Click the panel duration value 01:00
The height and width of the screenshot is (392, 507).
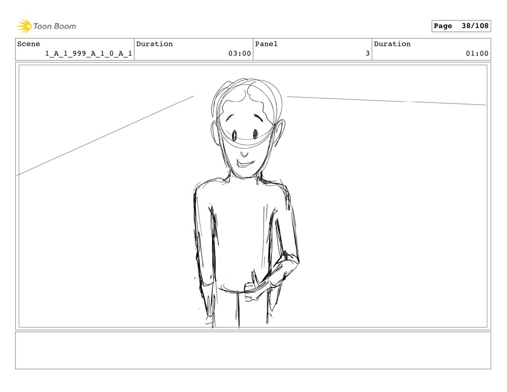477,54
